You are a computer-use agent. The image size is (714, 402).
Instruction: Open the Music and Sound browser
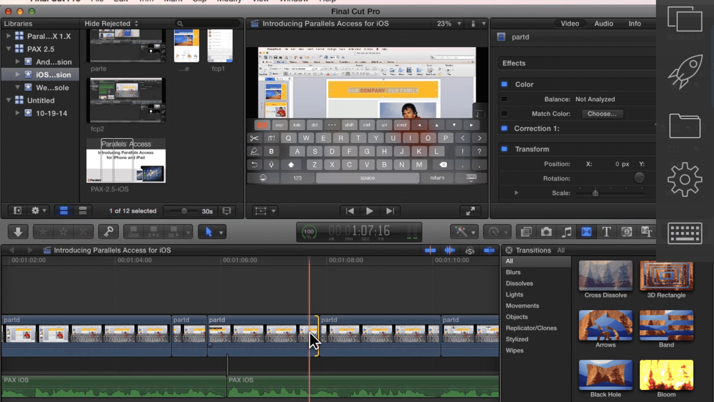(566, 232)
